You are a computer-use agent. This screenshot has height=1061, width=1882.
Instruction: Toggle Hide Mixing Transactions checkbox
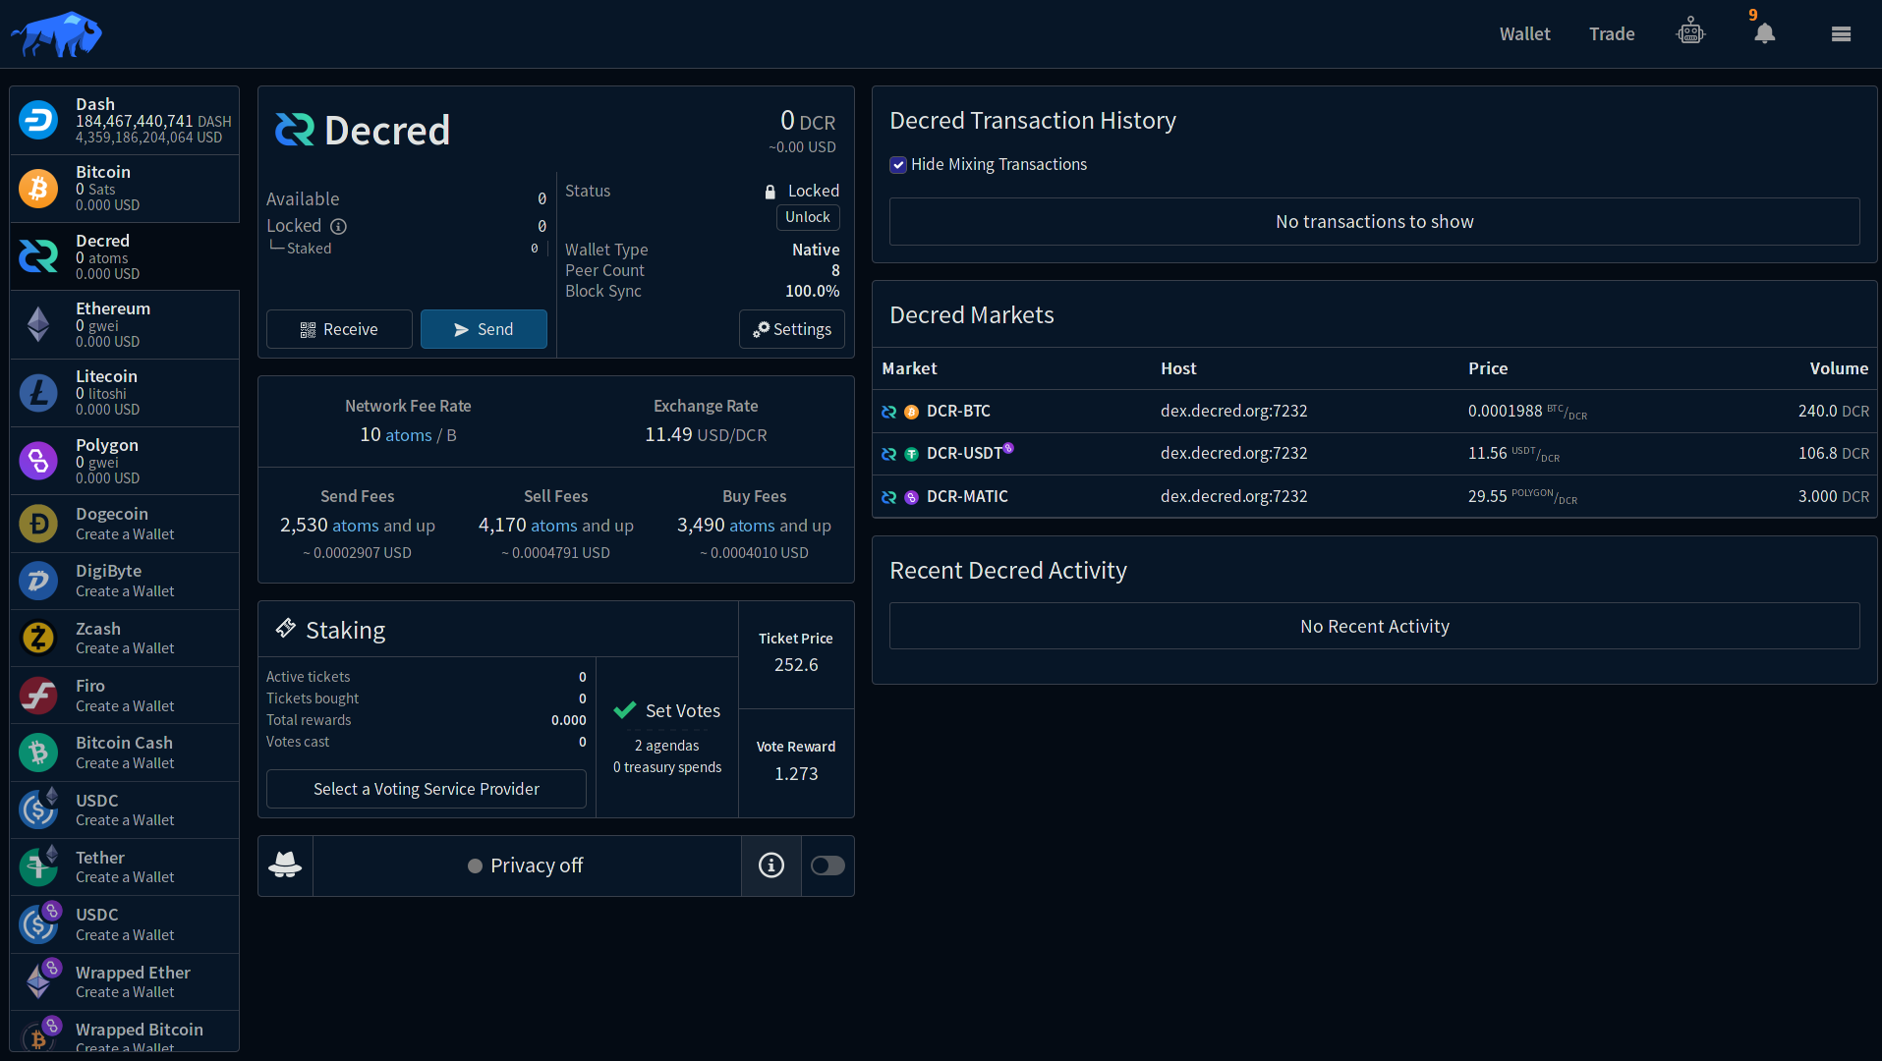click(898, 165)
